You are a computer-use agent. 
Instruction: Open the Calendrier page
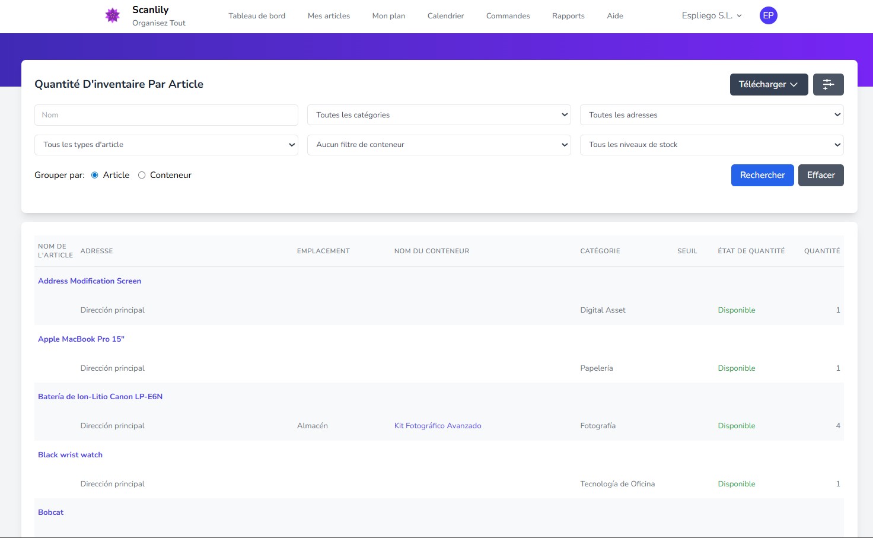(445, 16)
